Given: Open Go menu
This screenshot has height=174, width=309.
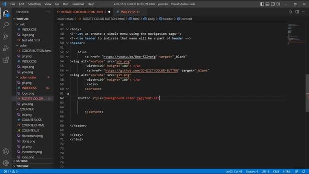Looking at the screenshot, I should [57, 4].
